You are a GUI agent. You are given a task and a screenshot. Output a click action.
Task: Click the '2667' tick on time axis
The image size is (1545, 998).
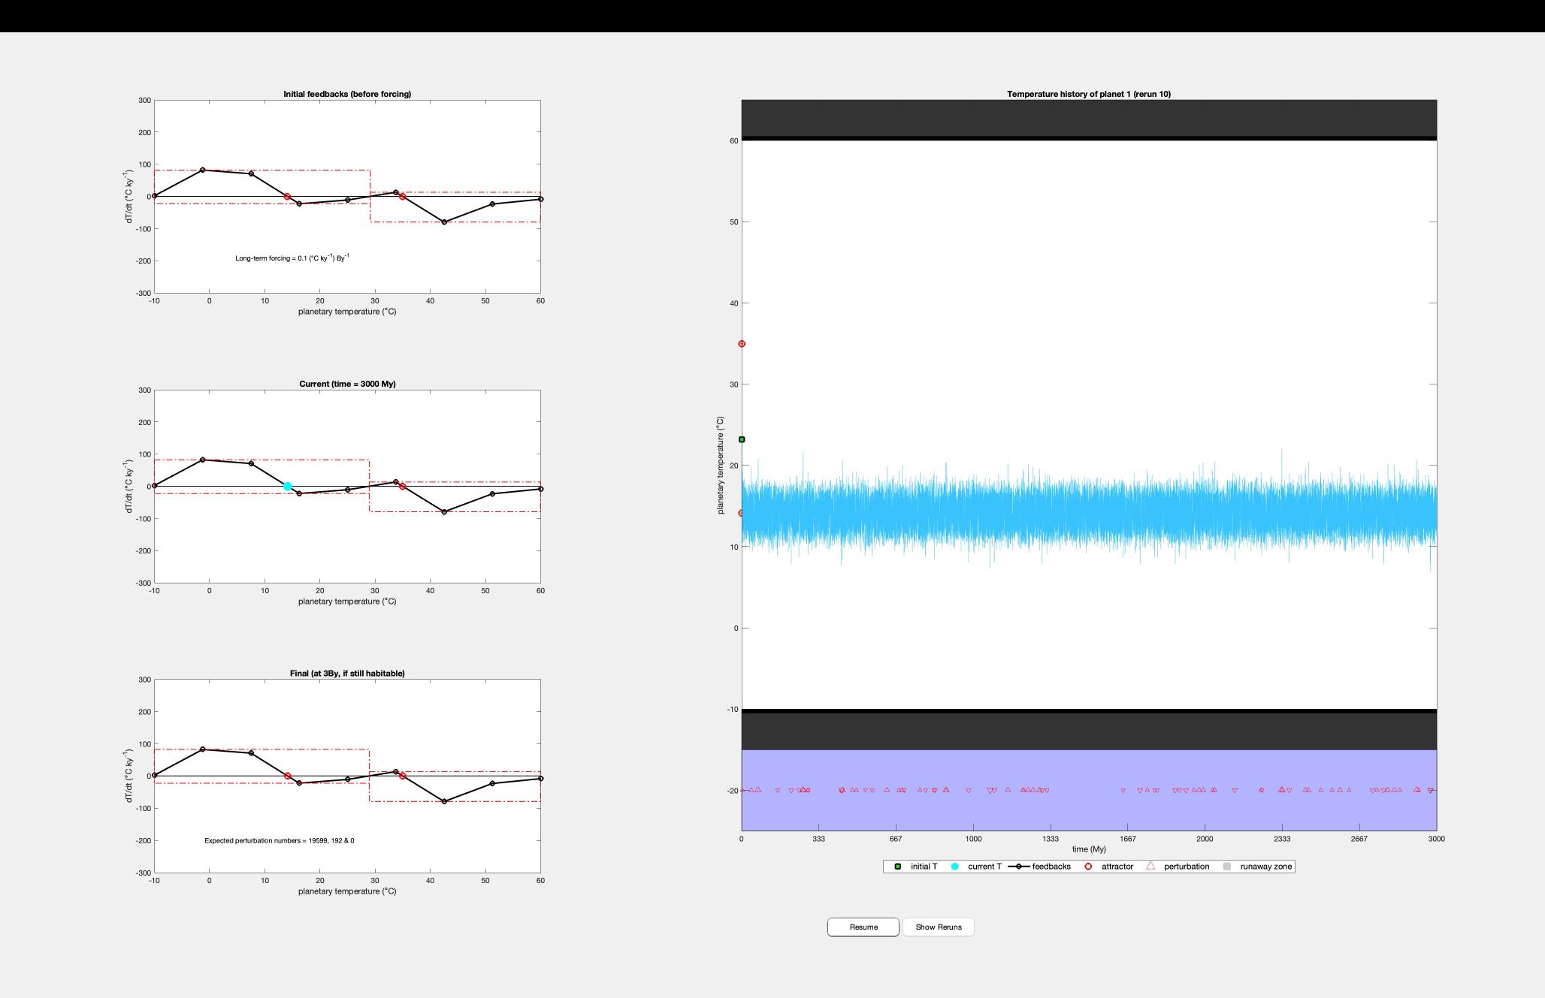[1359, 839]
